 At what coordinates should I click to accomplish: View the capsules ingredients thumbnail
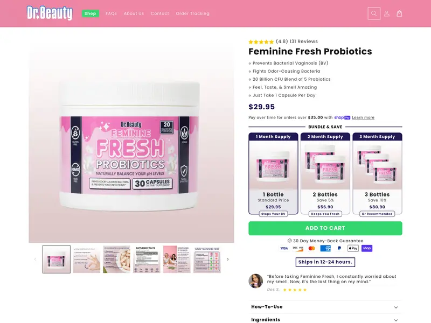coord(116,259)
